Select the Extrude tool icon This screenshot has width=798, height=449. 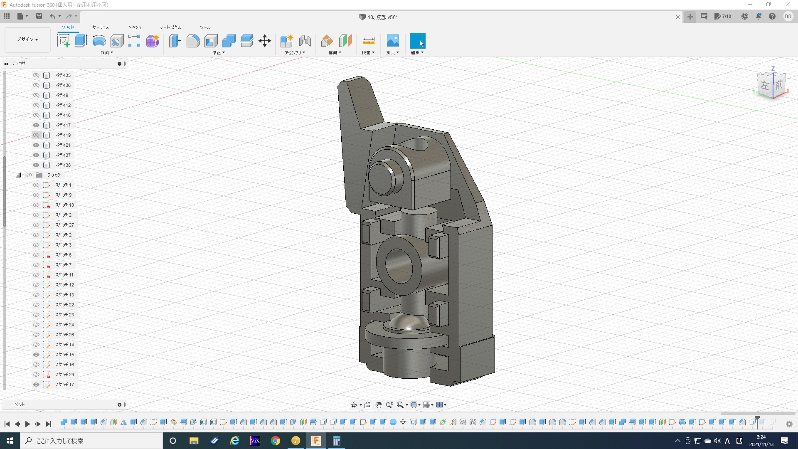coord(81,41)
